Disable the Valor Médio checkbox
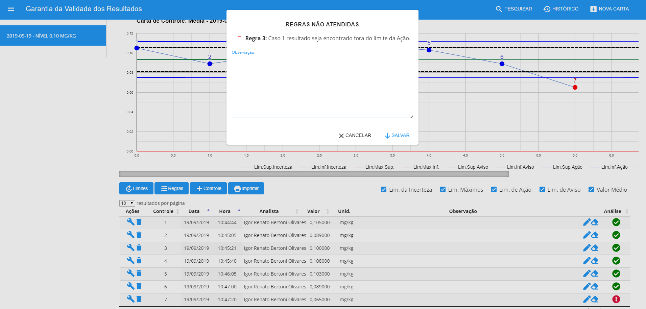The height and width of the screenshot is (309, 646). point(591,190)
